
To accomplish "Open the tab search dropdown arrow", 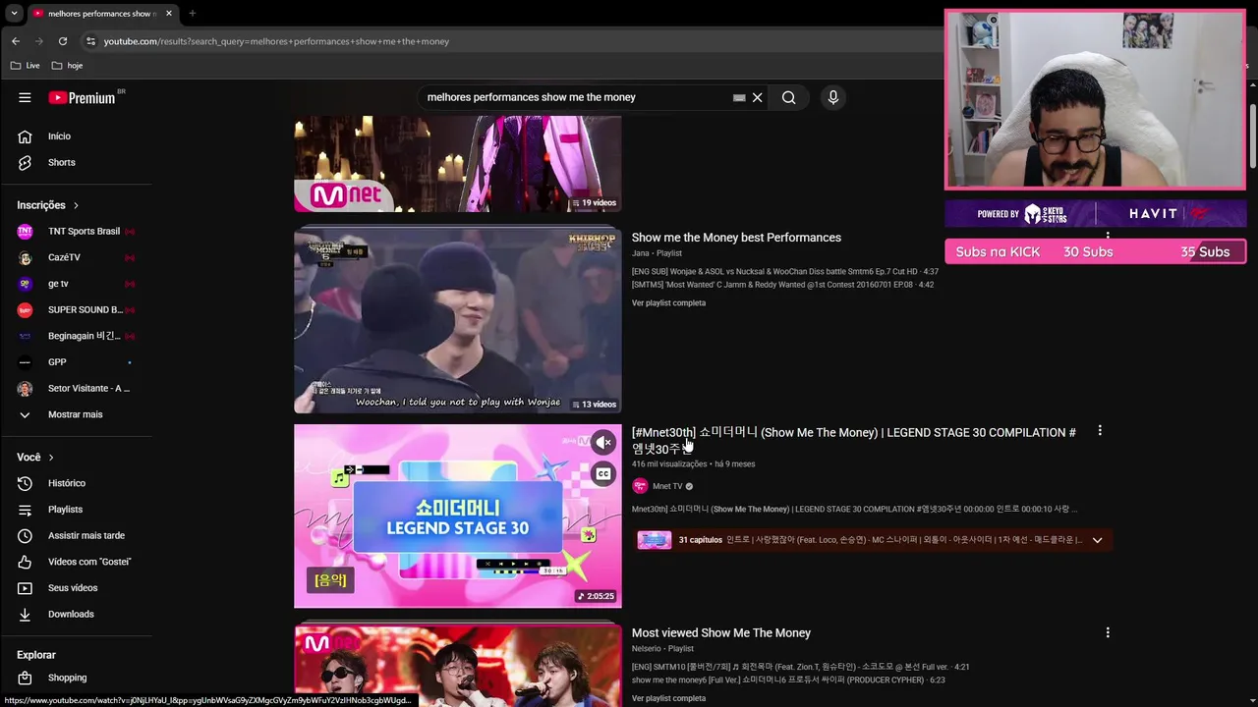I will 14,14.
